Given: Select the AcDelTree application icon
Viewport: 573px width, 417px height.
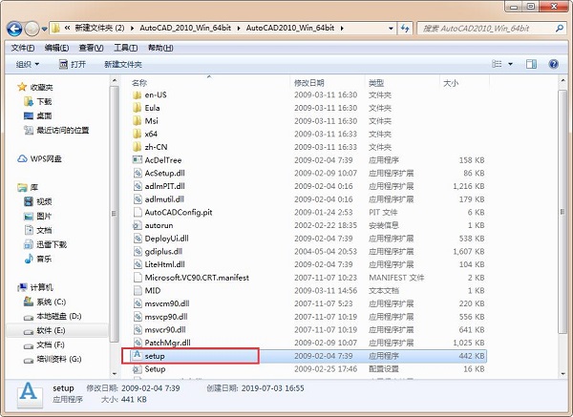Looking at the screenshot, I should point(137,160).
